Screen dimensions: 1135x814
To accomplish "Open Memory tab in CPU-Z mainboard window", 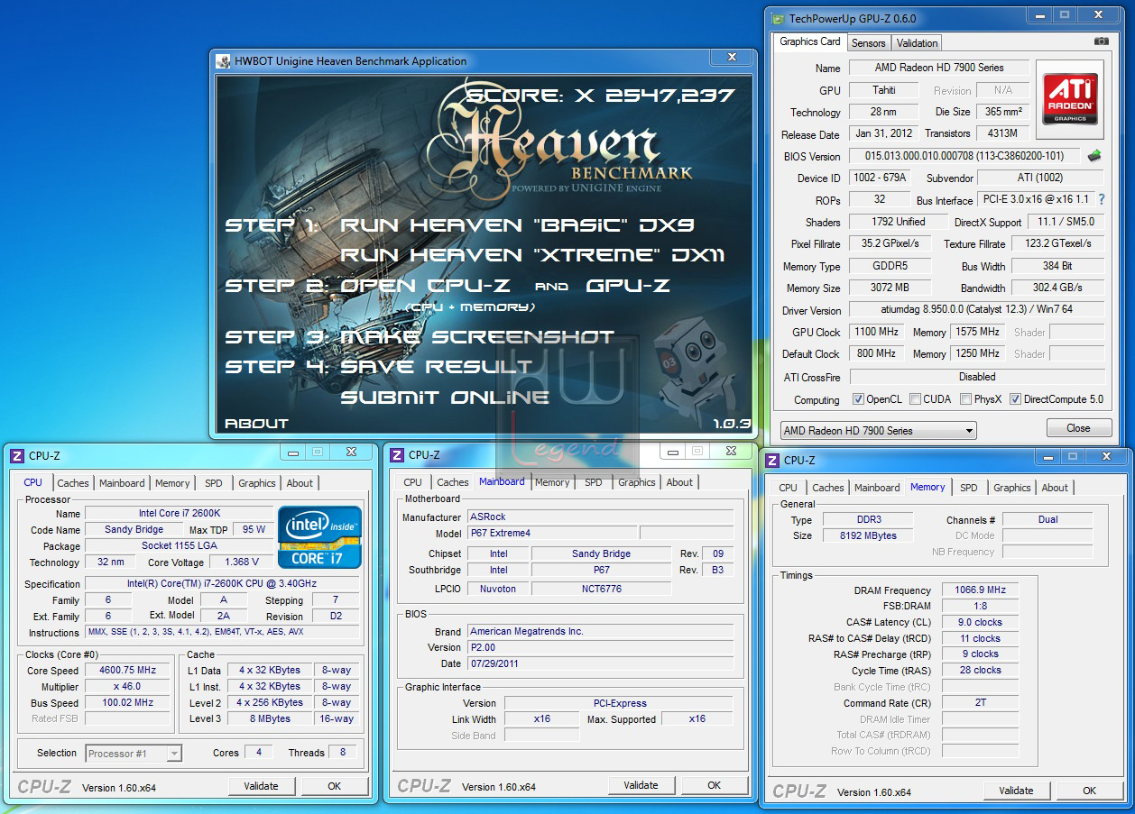I will (552, 482).
